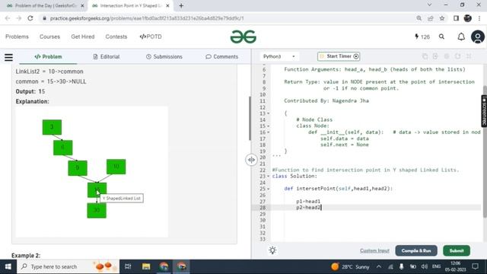Switch to the Editorial tab

107,56
